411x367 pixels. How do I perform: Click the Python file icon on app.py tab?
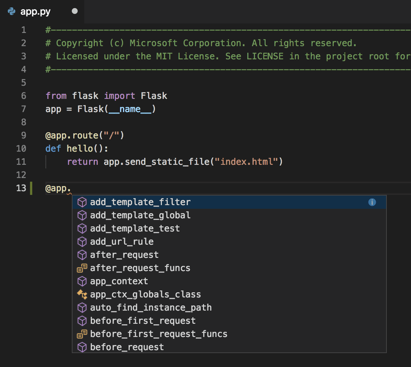click(11, 11)
